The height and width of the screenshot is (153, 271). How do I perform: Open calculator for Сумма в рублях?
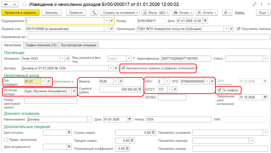[x=140, y=89]
